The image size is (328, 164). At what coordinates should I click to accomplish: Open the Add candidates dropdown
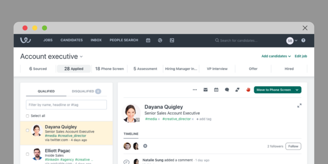pyautogui.click(x=276, y=56)
